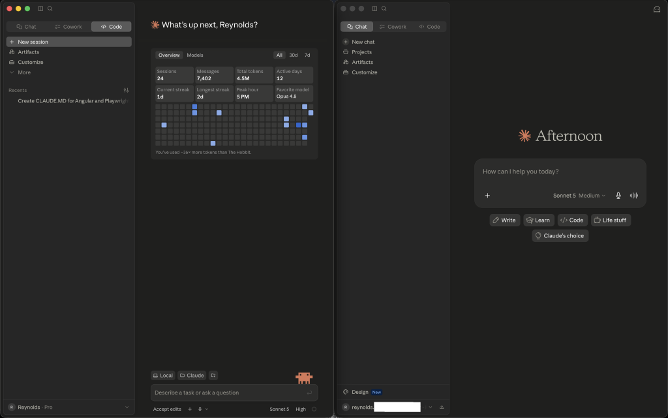The height and width of the screenshot is (418, 668).
Task: Click the New session button
Action: click(68, 42)
